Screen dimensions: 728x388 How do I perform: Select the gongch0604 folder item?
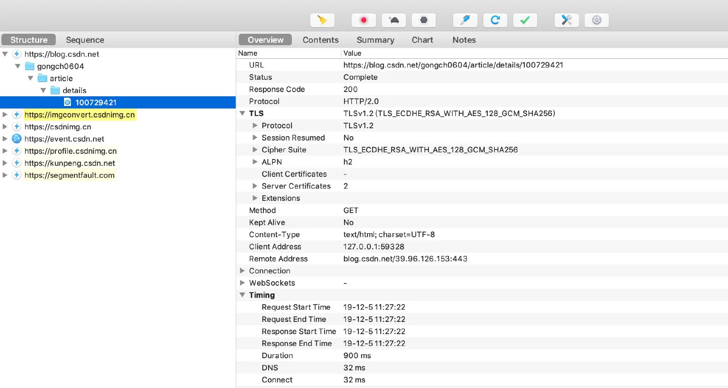(x=60, y=66)
